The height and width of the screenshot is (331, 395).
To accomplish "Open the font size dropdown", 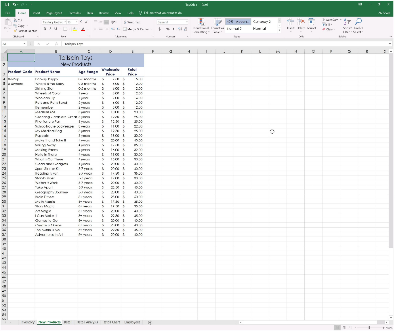I will point(77,22).
